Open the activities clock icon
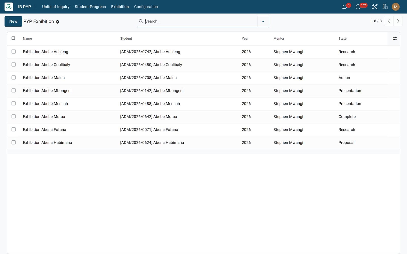The height and width of the screenshot is (254, 407). [x=358, y=7]
